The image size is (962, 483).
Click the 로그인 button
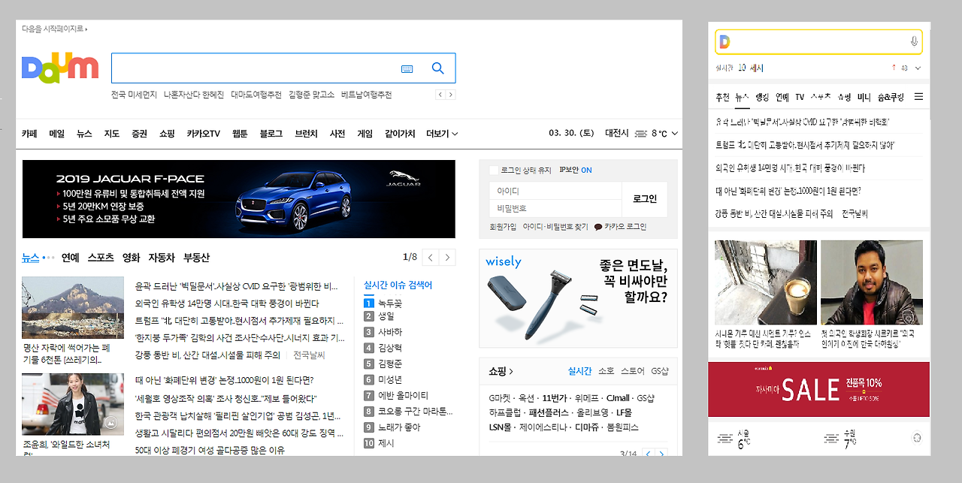645,199
